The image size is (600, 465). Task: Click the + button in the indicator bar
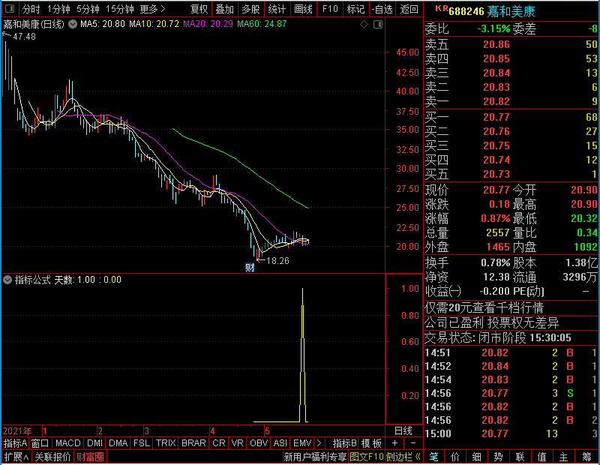click(395, 443)
